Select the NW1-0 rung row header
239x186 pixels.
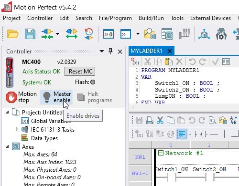140,173
